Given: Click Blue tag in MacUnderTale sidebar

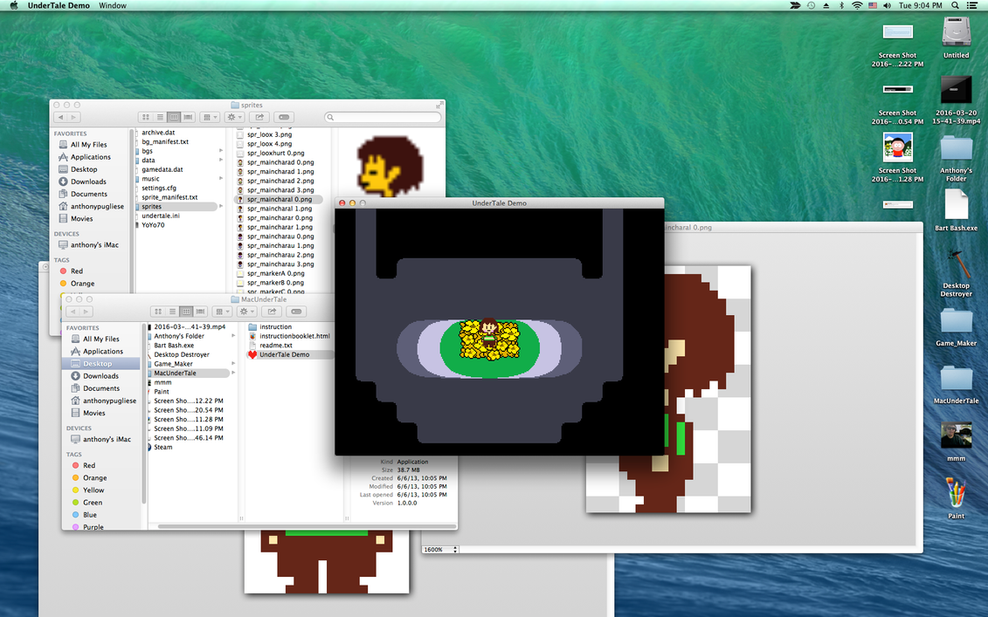Looking at the screenshot, I should 89,515.
